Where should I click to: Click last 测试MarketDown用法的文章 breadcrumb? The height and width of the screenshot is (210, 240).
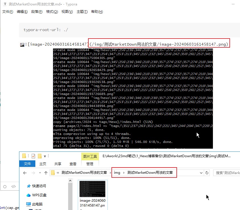(x=150, y=173)
